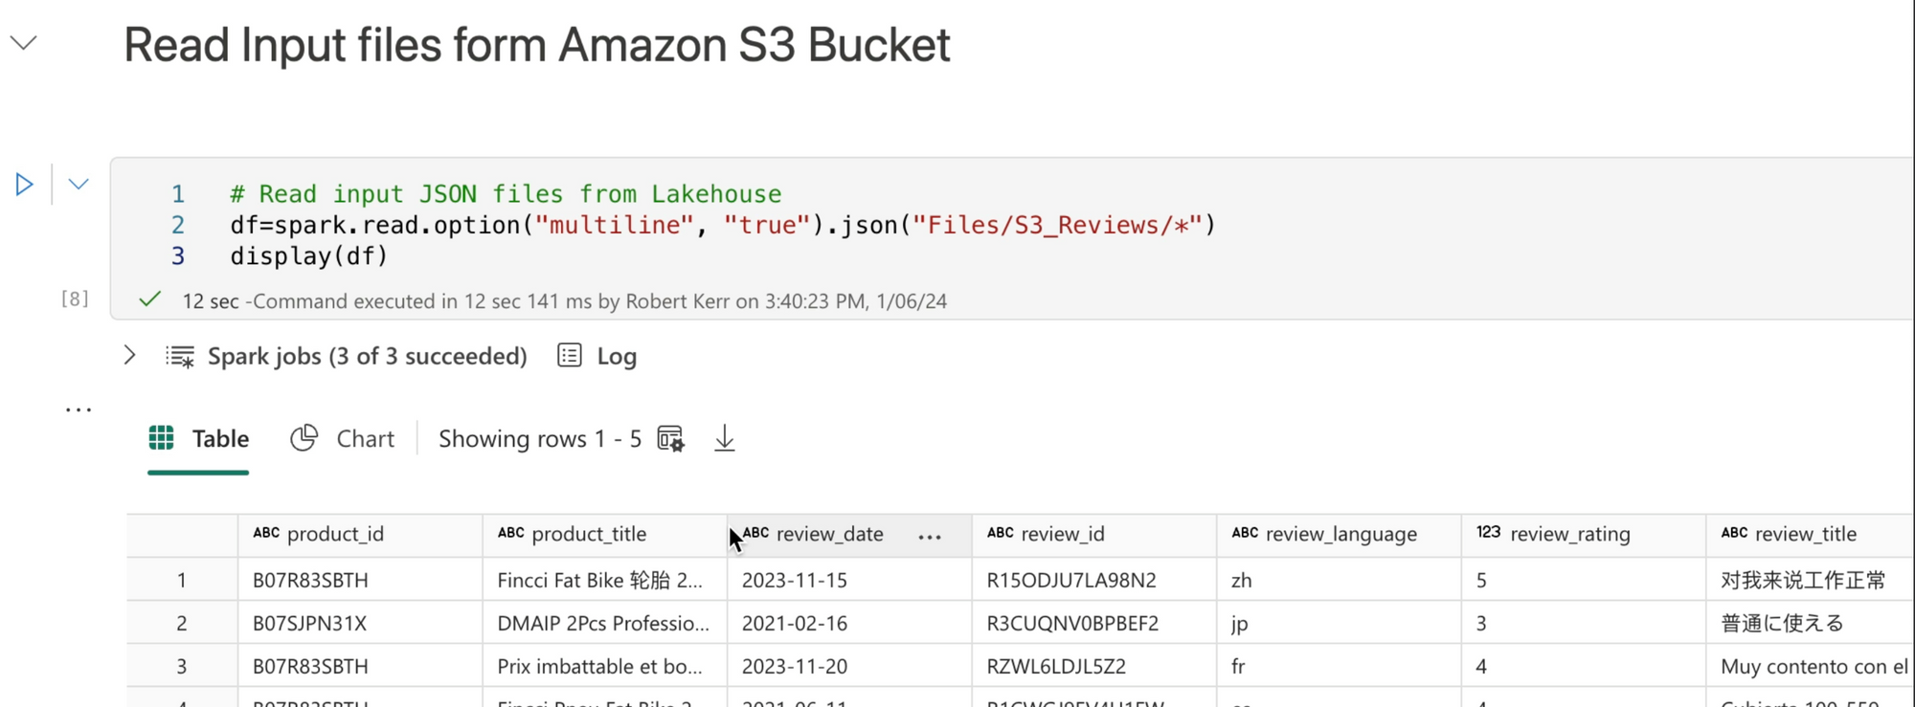The image size is (1915, 707).
Task: Click the Chart pie icon
Action: (x=304, y=438)
